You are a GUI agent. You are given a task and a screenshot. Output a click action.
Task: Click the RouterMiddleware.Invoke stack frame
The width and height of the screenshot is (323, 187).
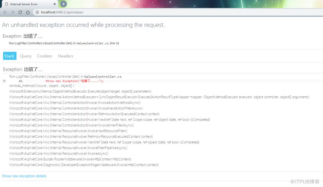70,159
